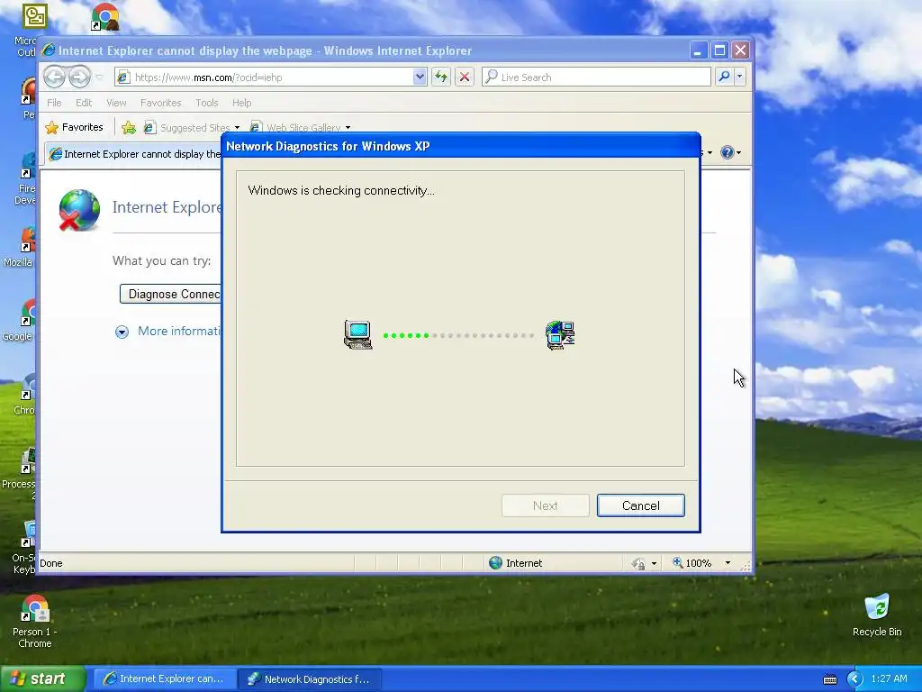Open the Tools menu
The image size is (922, 692).
(207, 103)
